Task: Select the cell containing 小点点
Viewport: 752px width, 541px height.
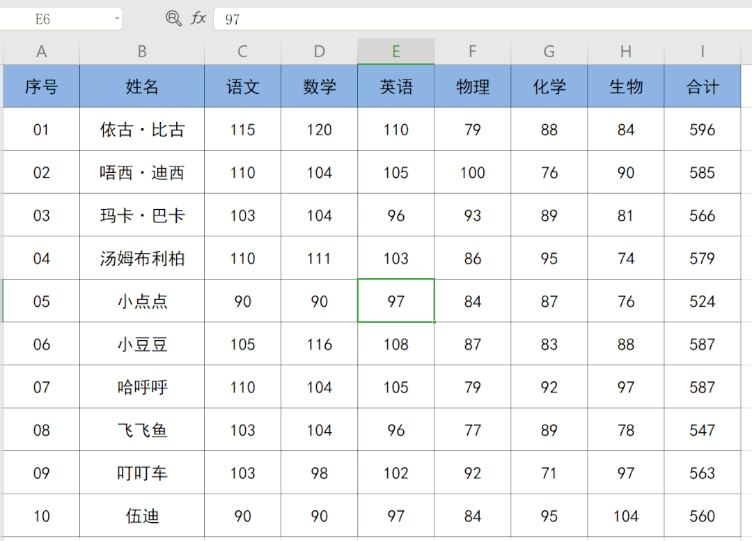Action: pos(141,301)
